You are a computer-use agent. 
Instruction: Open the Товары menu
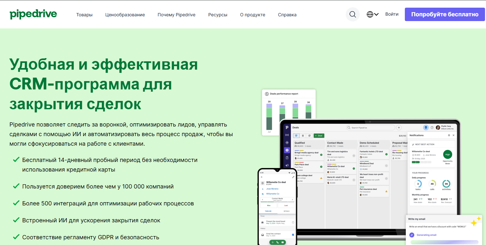[84, 15]
